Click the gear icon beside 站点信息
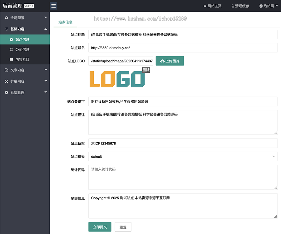Viewport: 281px width, 234px height. tap(12, 40)
